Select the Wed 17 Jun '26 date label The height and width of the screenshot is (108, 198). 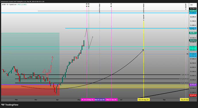111,100
